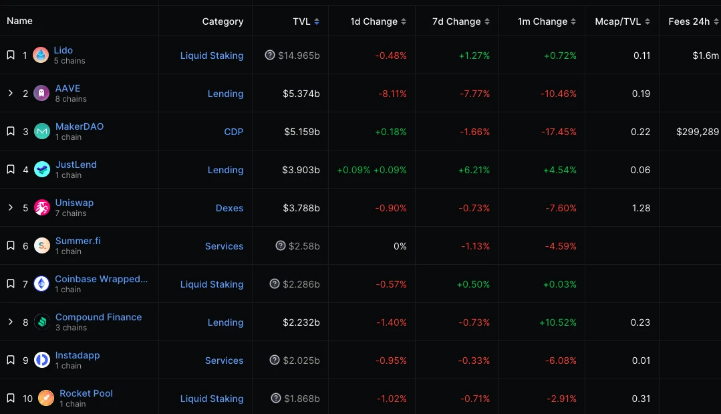Open the Dexes category link

(x=229, y=209)
